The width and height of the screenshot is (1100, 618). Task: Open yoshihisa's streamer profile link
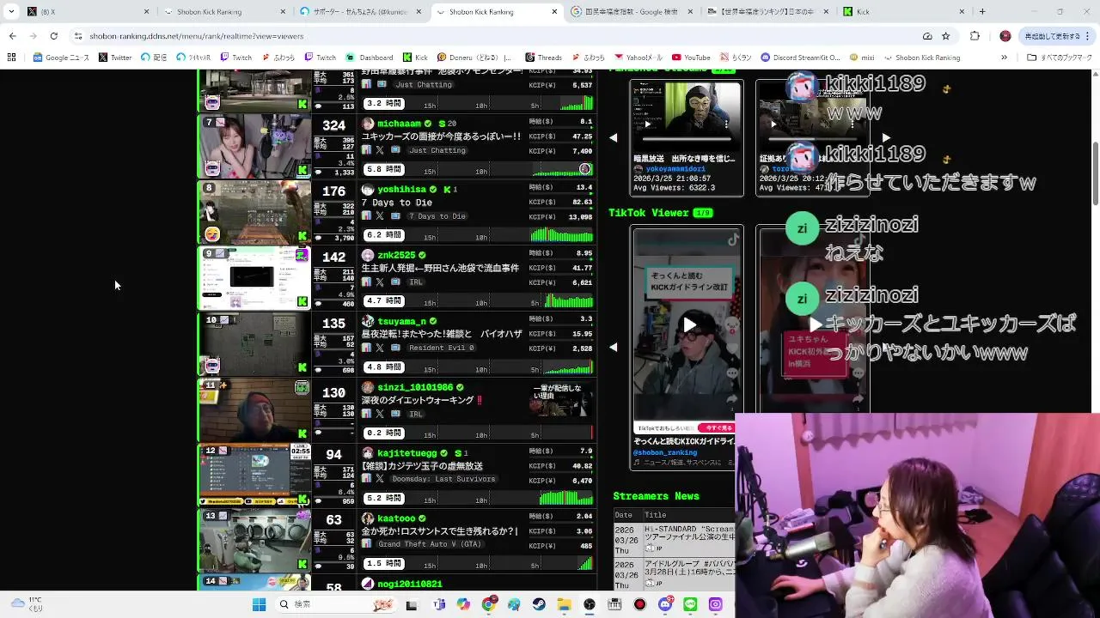coord(401,189)
